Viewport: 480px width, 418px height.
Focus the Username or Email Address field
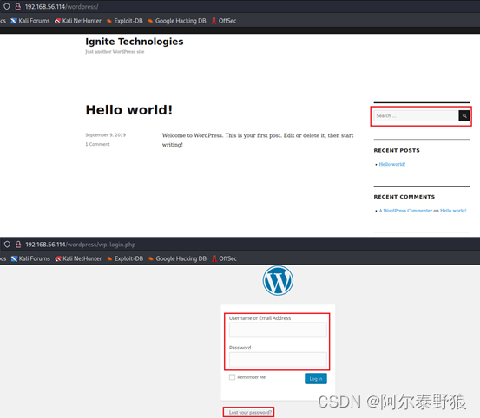(278, 330)
